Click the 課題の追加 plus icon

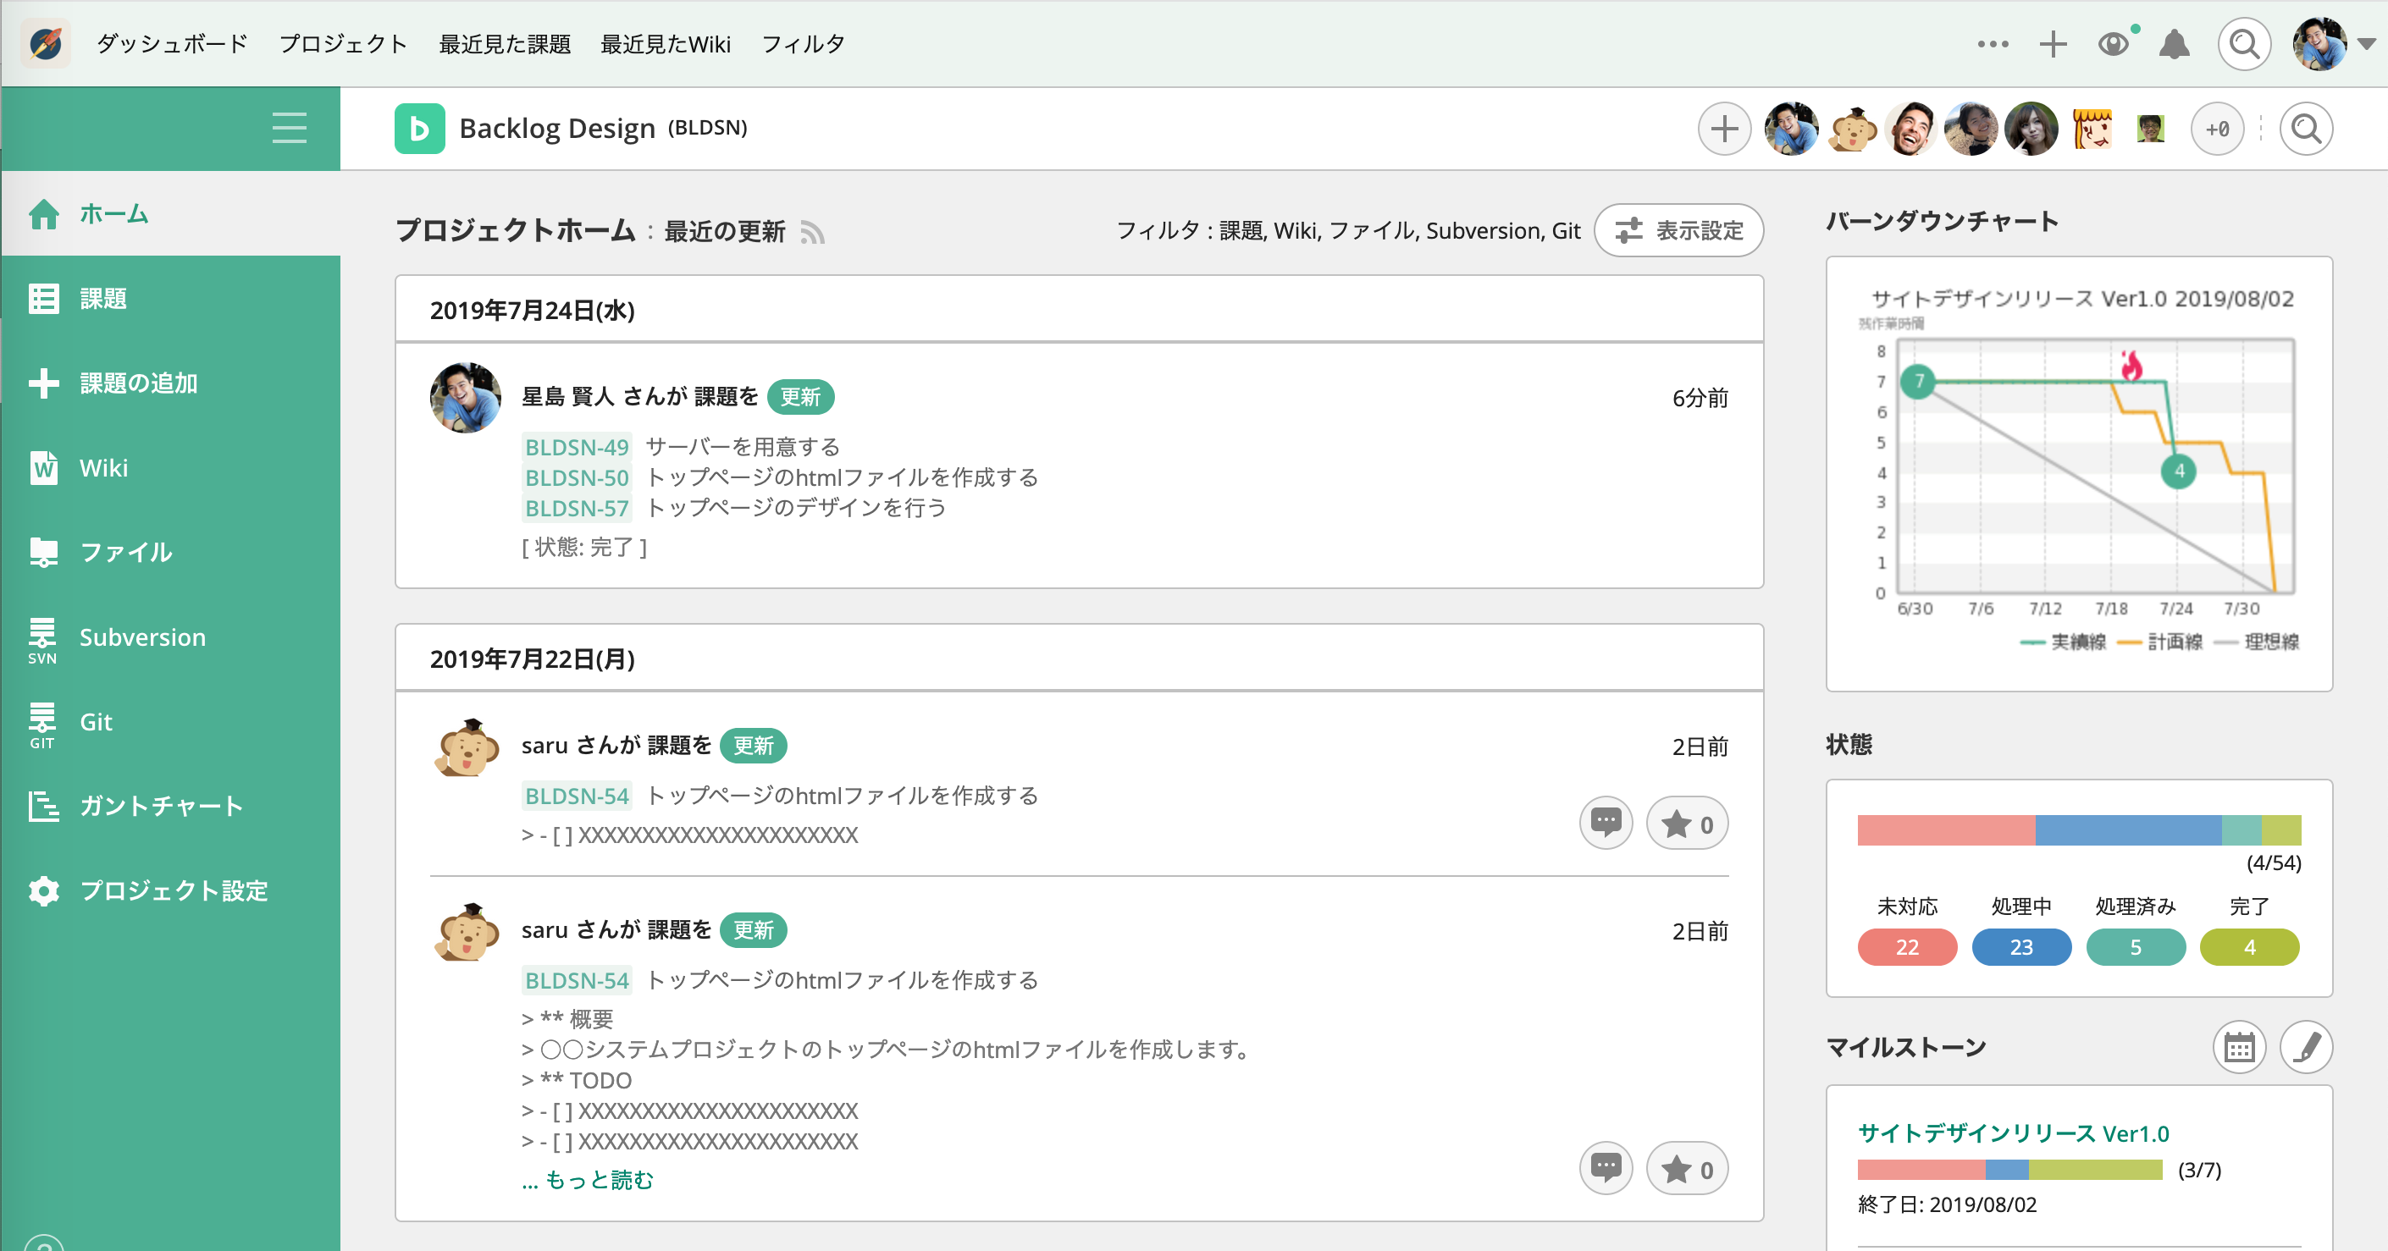[42, 383]
